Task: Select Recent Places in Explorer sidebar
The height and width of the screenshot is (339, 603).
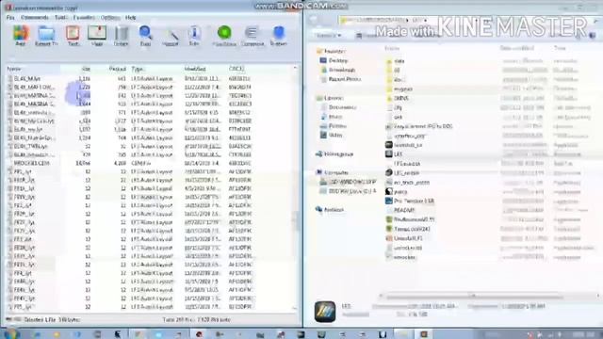Action: [x=341, y=79]
